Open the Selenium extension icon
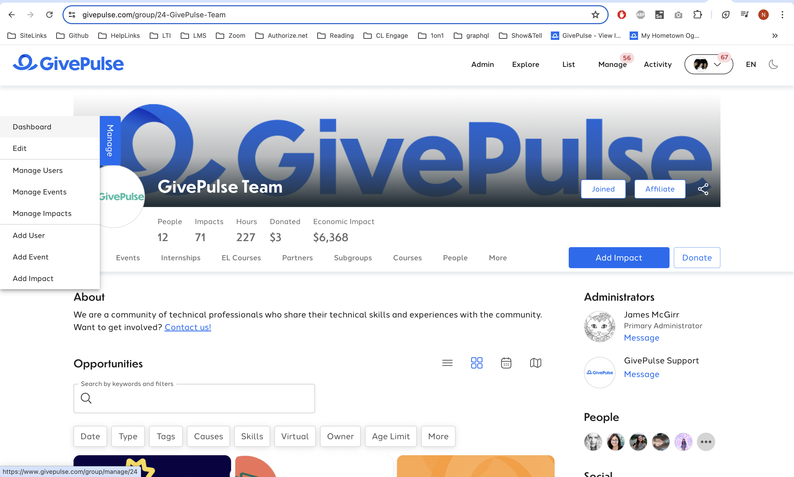794x477 pixels. click(x=659, y=15)
